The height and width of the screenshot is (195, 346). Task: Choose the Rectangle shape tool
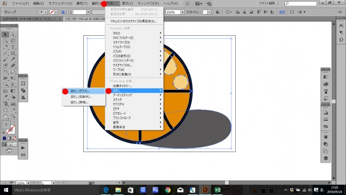tap(13, 53)
